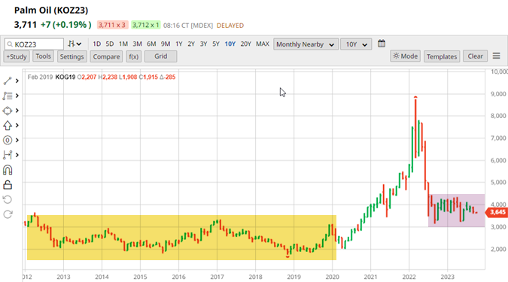Select the measure range tool icon
This screenshot has height=282, width=508.
coord(8,155)
